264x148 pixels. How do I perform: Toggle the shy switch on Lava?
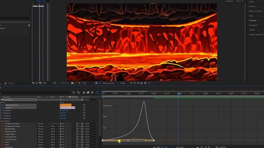tap(61, 145)
